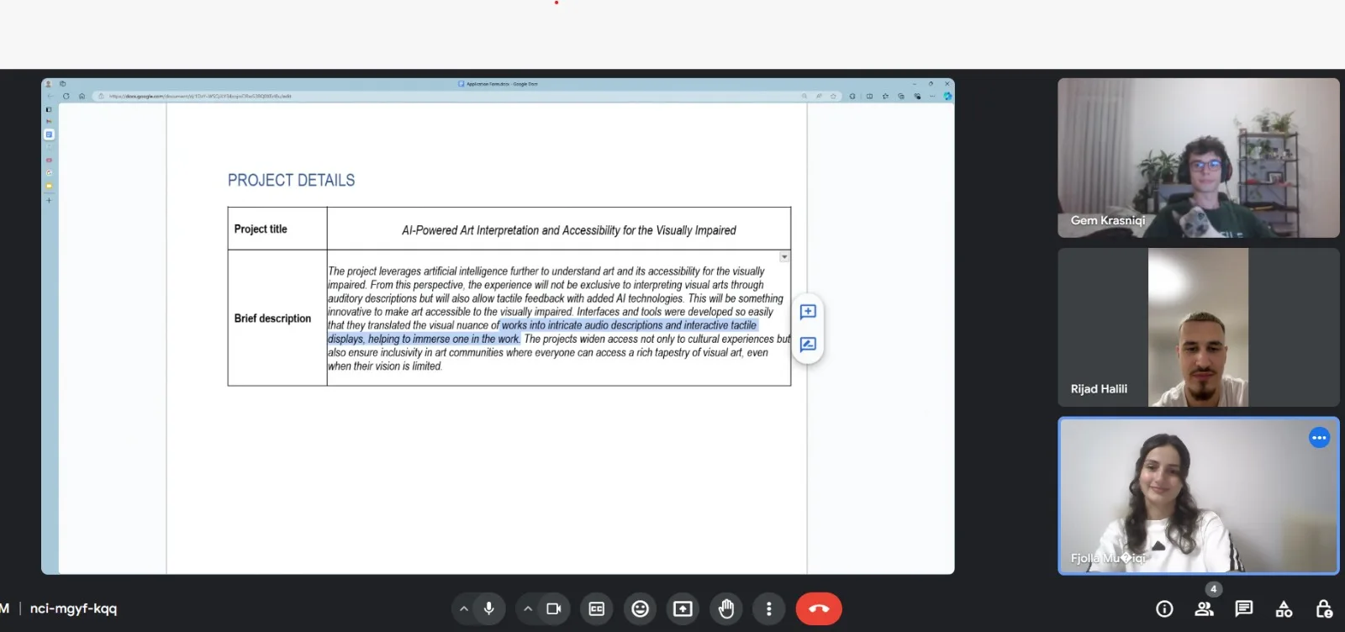This screenshot has height=632, width=1345.
Task: Show the people participants panel
Action: [x=1205, y=608]
